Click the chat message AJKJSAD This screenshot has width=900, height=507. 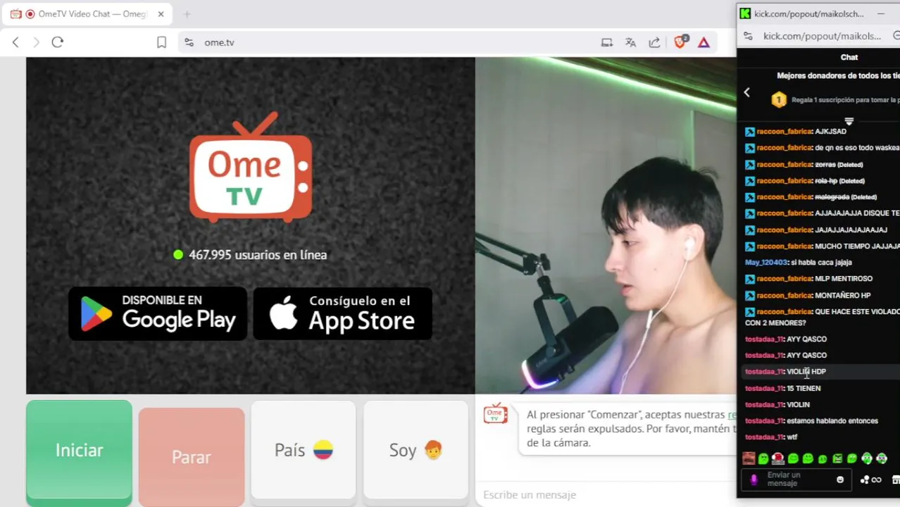coord(830,132)
